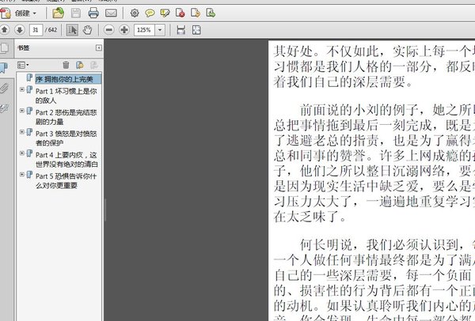Fit one full page to window icon
Image resolution: width=475 pixels, height=321 pixels.
click(196, 30)
